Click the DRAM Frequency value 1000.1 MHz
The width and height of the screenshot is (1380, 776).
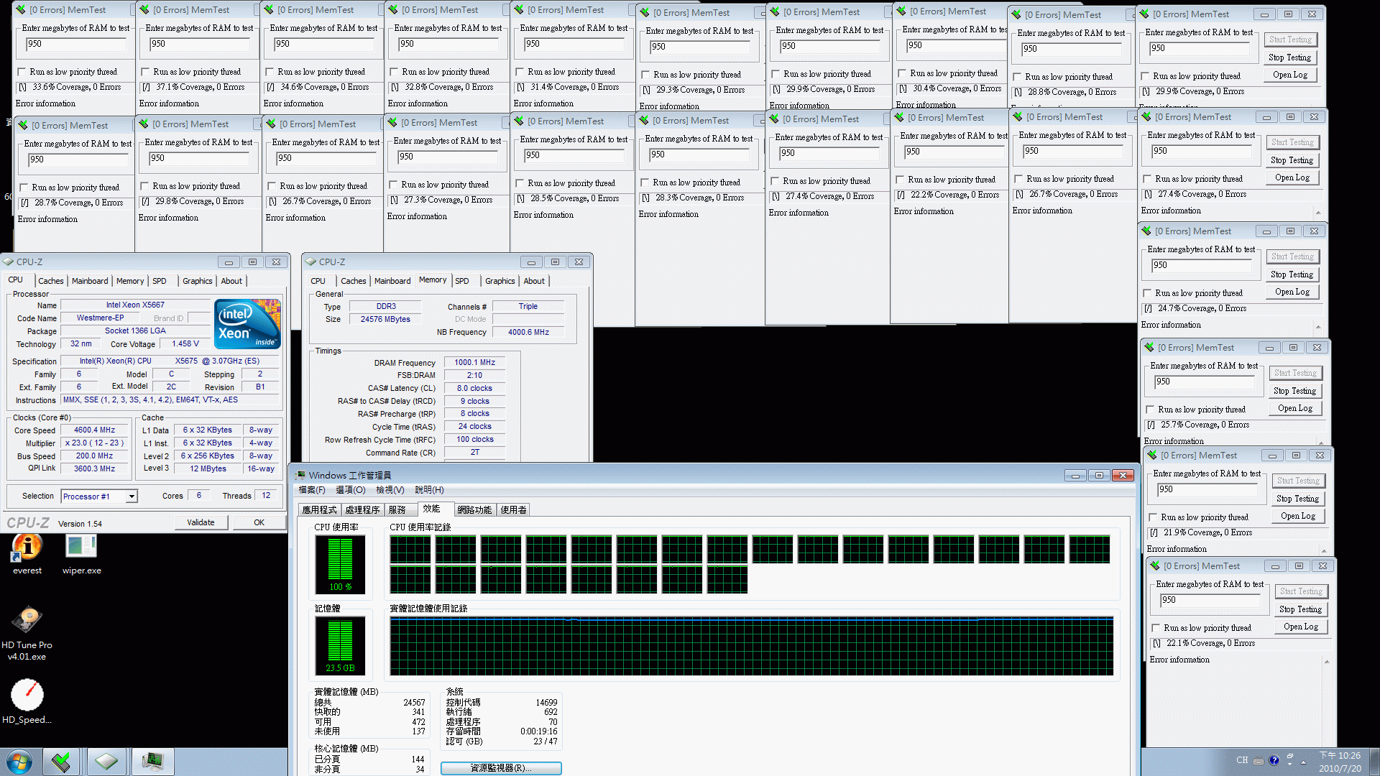coord(474,363)
